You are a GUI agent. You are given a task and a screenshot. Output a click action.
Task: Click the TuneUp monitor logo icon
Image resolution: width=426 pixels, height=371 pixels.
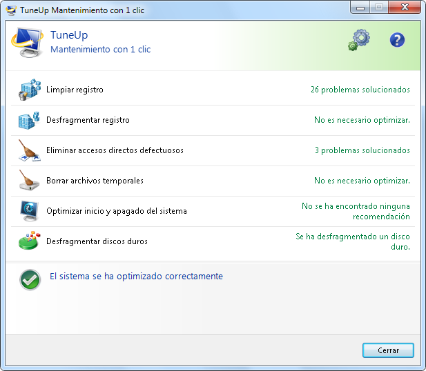(27, 42)
